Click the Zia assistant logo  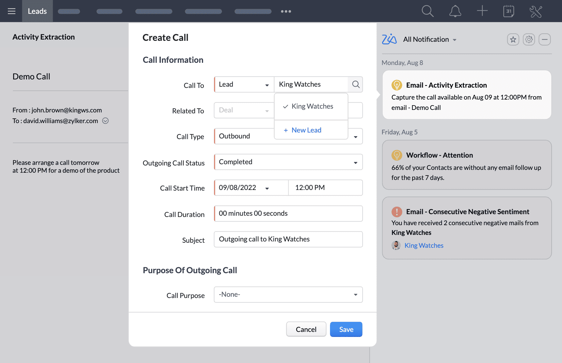click(x=389, y=39)
